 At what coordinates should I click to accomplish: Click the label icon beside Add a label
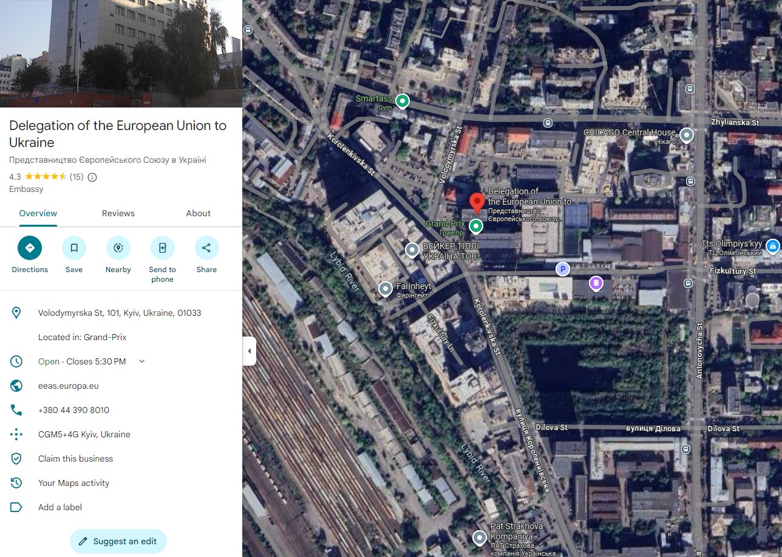pos(16,507)
